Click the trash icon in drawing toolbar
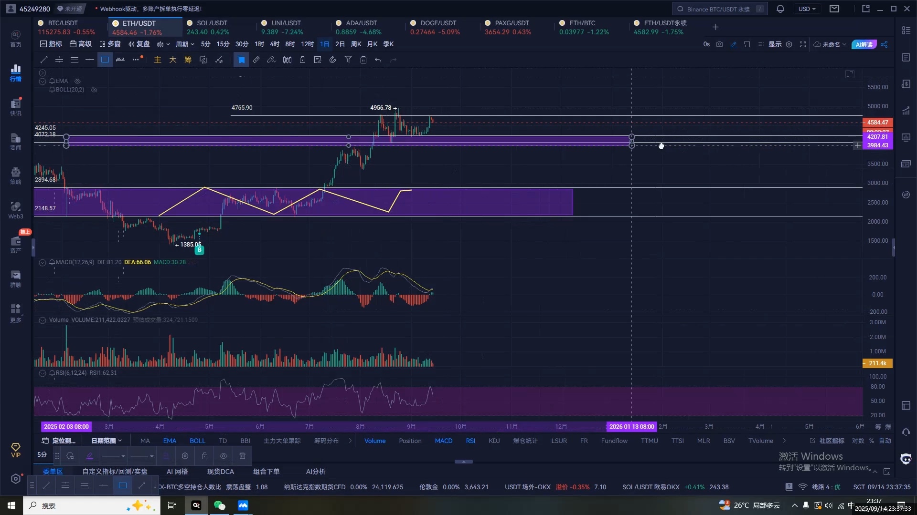Image resolution: width=917 pixels, height=515 pixels. pos(363,60)
